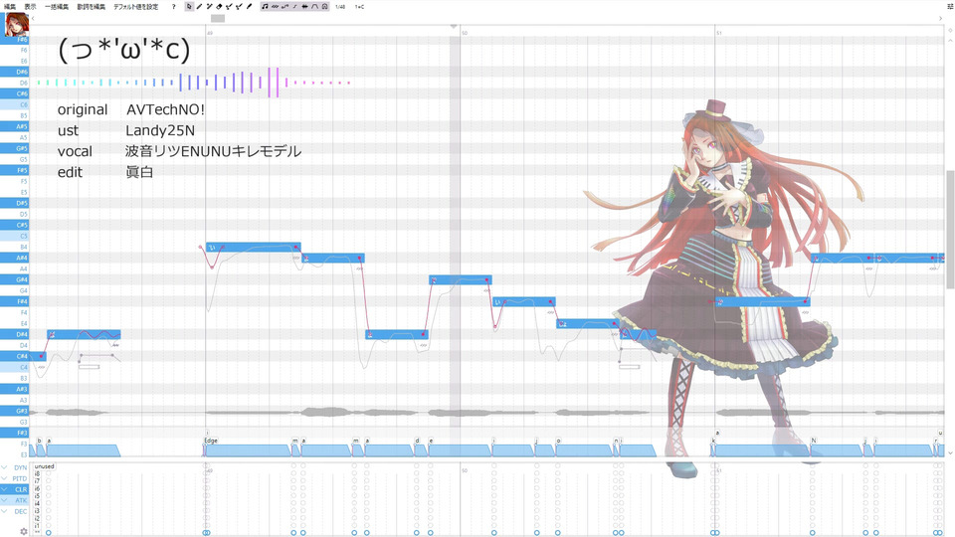Select the PITD expression label
The image size is (955, 537).
20,478
